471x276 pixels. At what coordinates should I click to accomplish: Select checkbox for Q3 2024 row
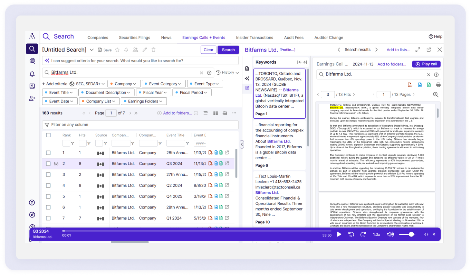point(48,164)
